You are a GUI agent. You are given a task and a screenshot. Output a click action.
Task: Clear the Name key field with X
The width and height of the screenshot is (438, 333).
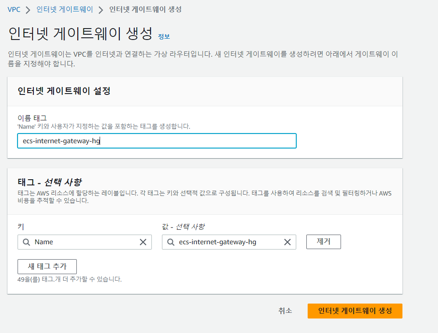[x=143, y=242]
